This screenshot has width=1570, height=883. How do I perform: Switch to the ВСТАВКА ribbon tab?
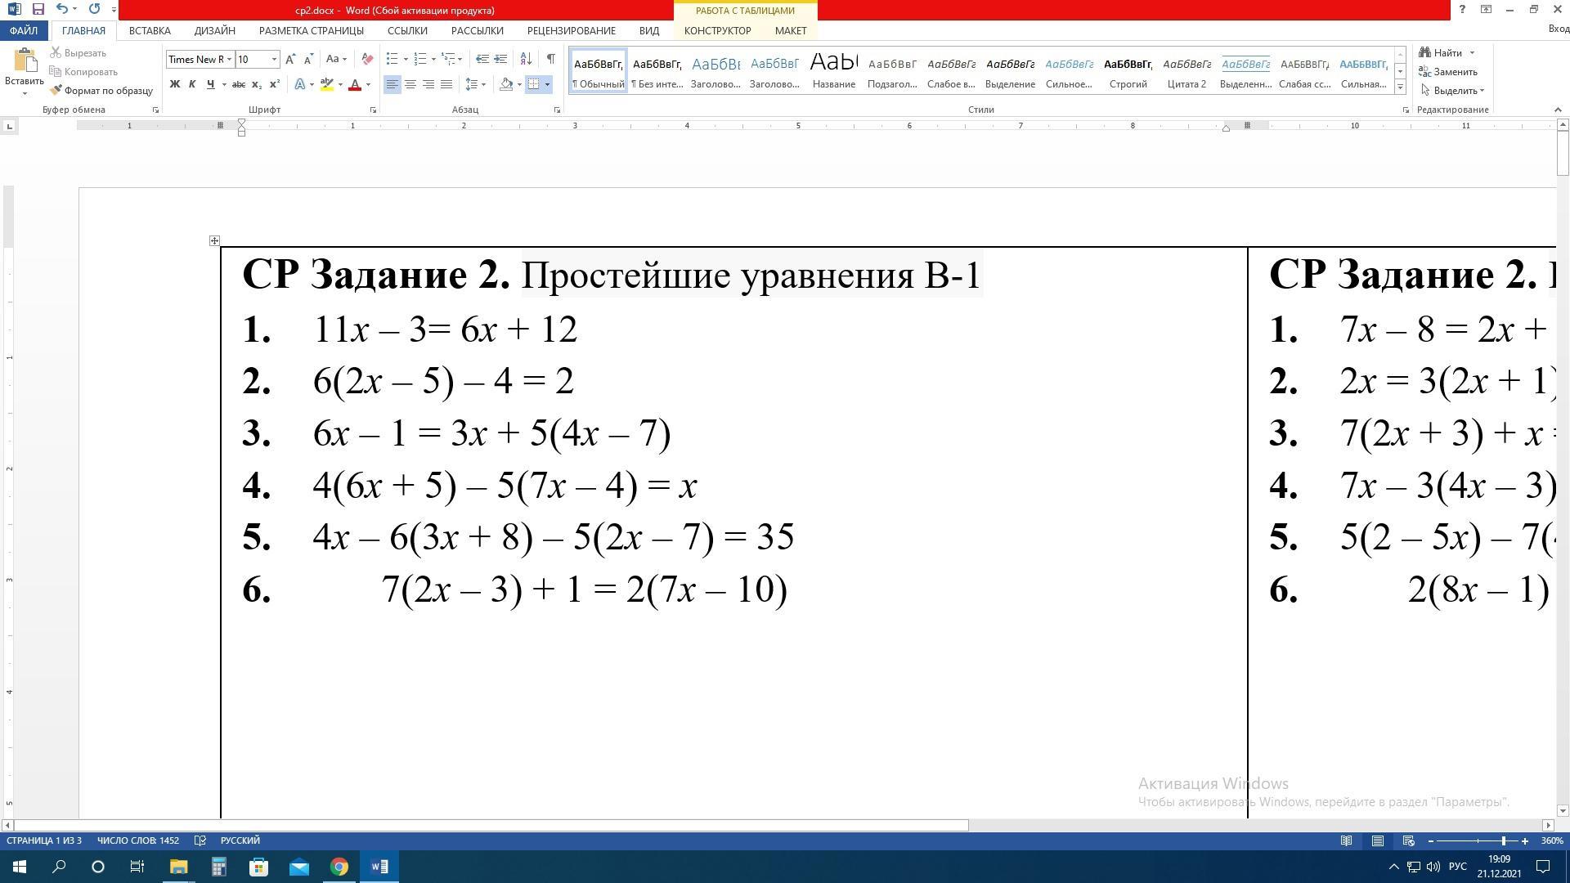click(x=150, y=30)
